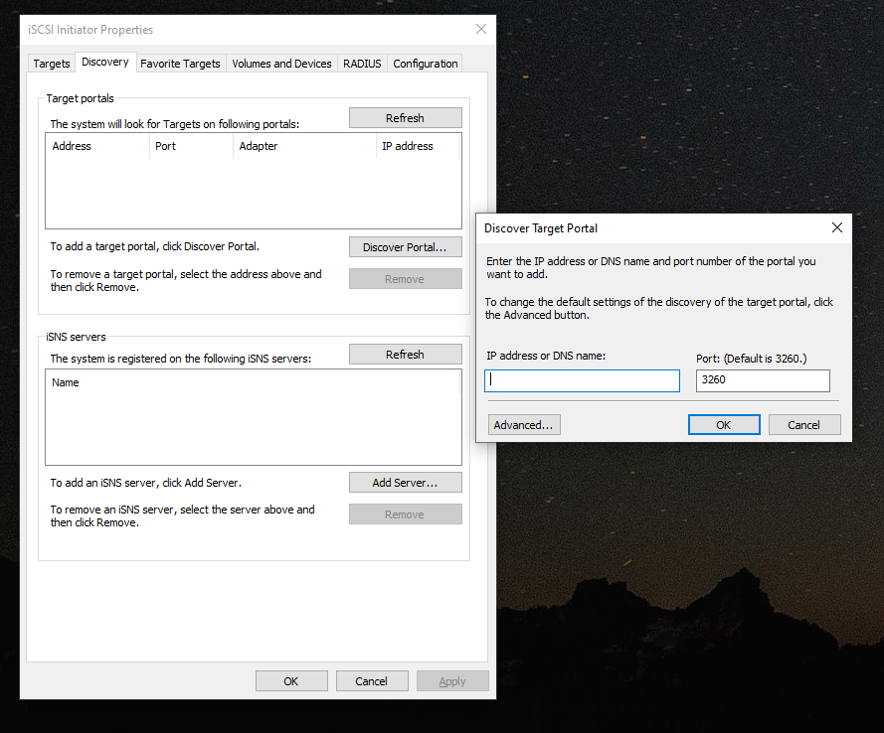
Task: Open Advanced... settings in Discover Target Portal
Action: [524, 425]
